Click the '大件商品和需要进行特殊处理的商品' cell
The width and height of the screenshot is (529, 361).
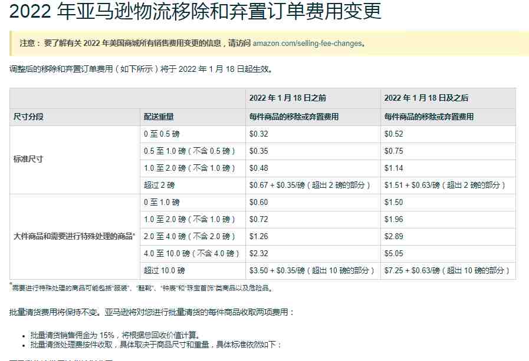[x=74, y=236]
